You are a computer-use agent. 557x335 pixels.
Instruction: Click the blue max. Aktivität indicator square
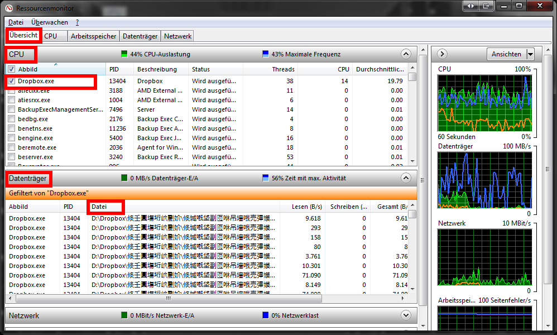tap(266, 178)
